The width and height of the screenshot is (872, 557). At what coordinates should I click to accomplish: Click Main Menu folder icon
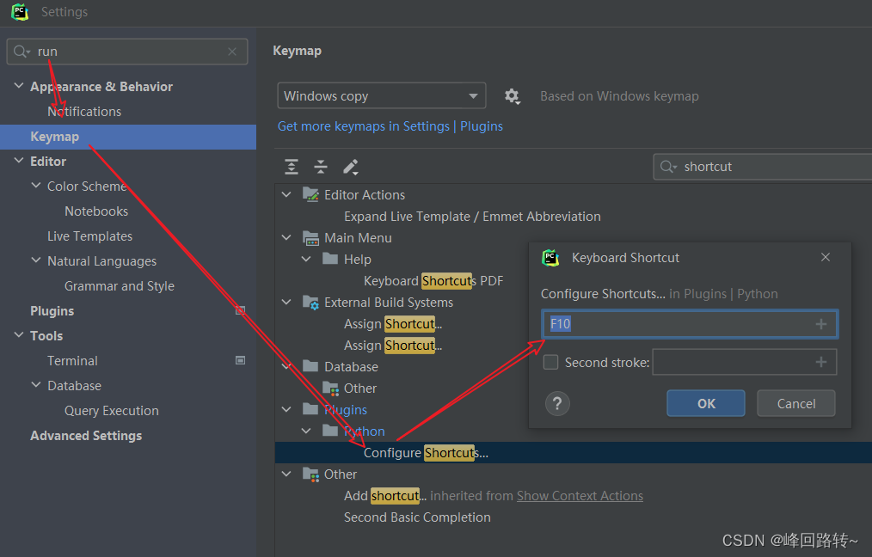coord(310,238)
